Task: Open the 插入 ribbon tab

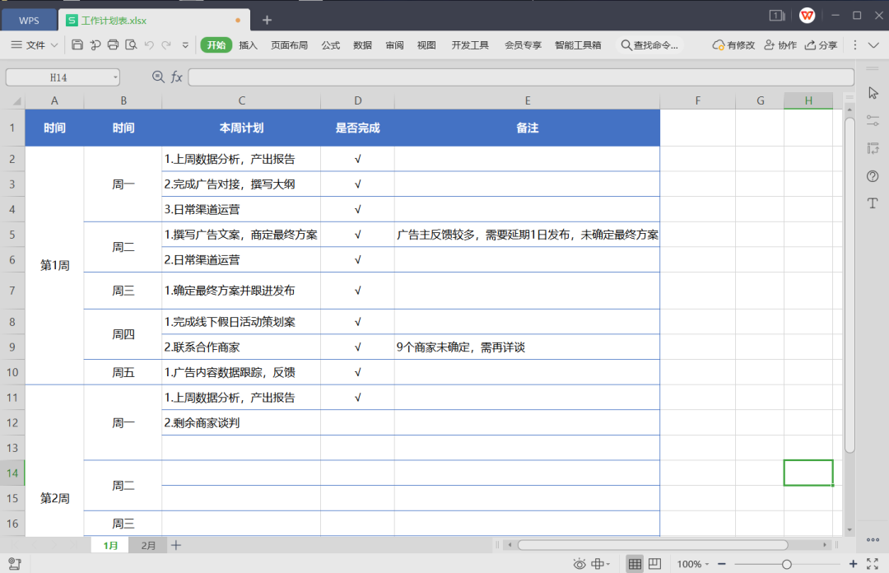Action: (248, 45)
